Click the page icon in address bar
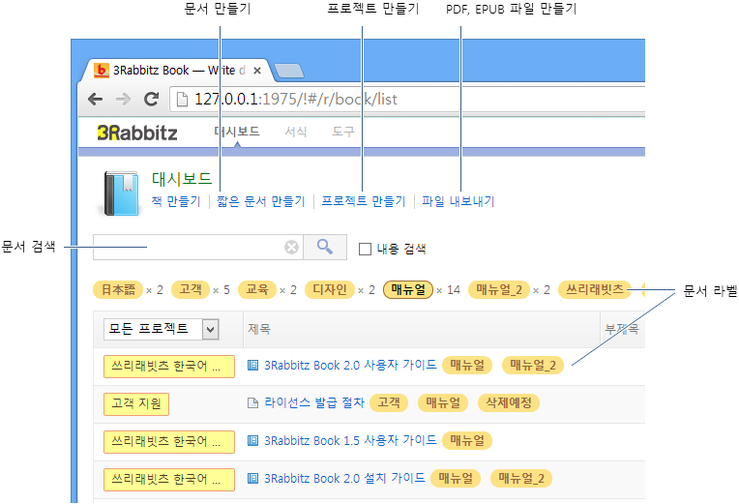Screen dimensions: 739x504 tap(182, 99)
